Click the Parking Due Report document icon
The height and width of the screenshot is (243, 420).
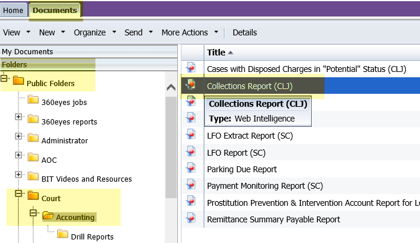pyautogui.click(x=191, y=168)
